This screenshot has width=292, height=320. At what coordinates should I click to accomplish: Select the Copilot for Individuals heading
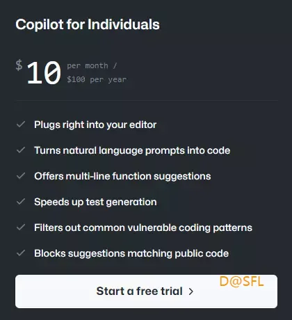tap(88, 24)
